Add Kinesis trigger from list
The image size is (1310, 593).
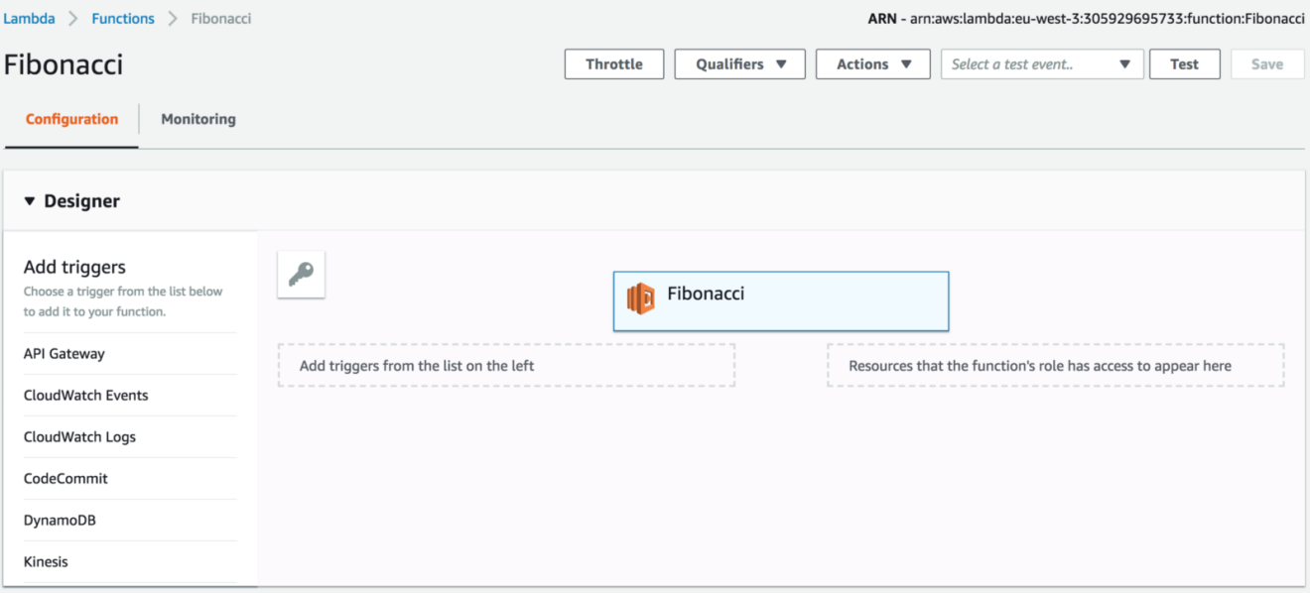point(130,562)
